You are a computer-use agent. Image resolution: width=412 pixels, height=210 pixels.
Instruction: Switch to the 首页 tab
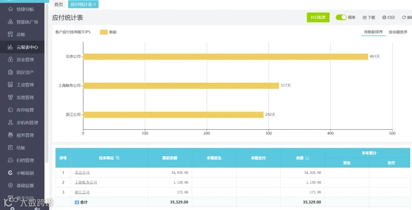coord(59,5)
